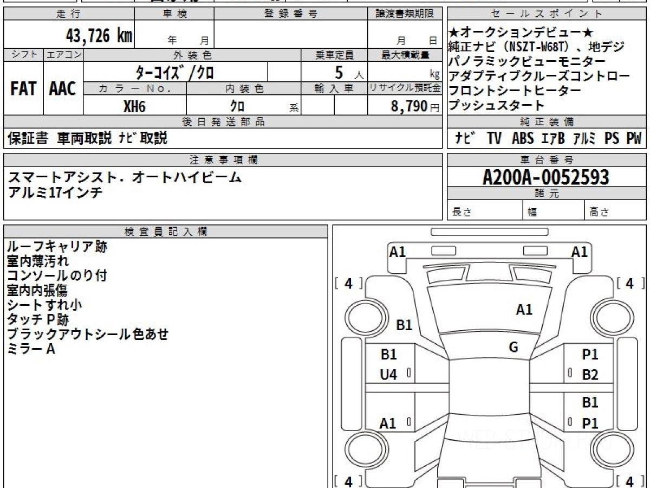
Task: Select the U4 damage mark on the diagram
Action: point(388,374)
